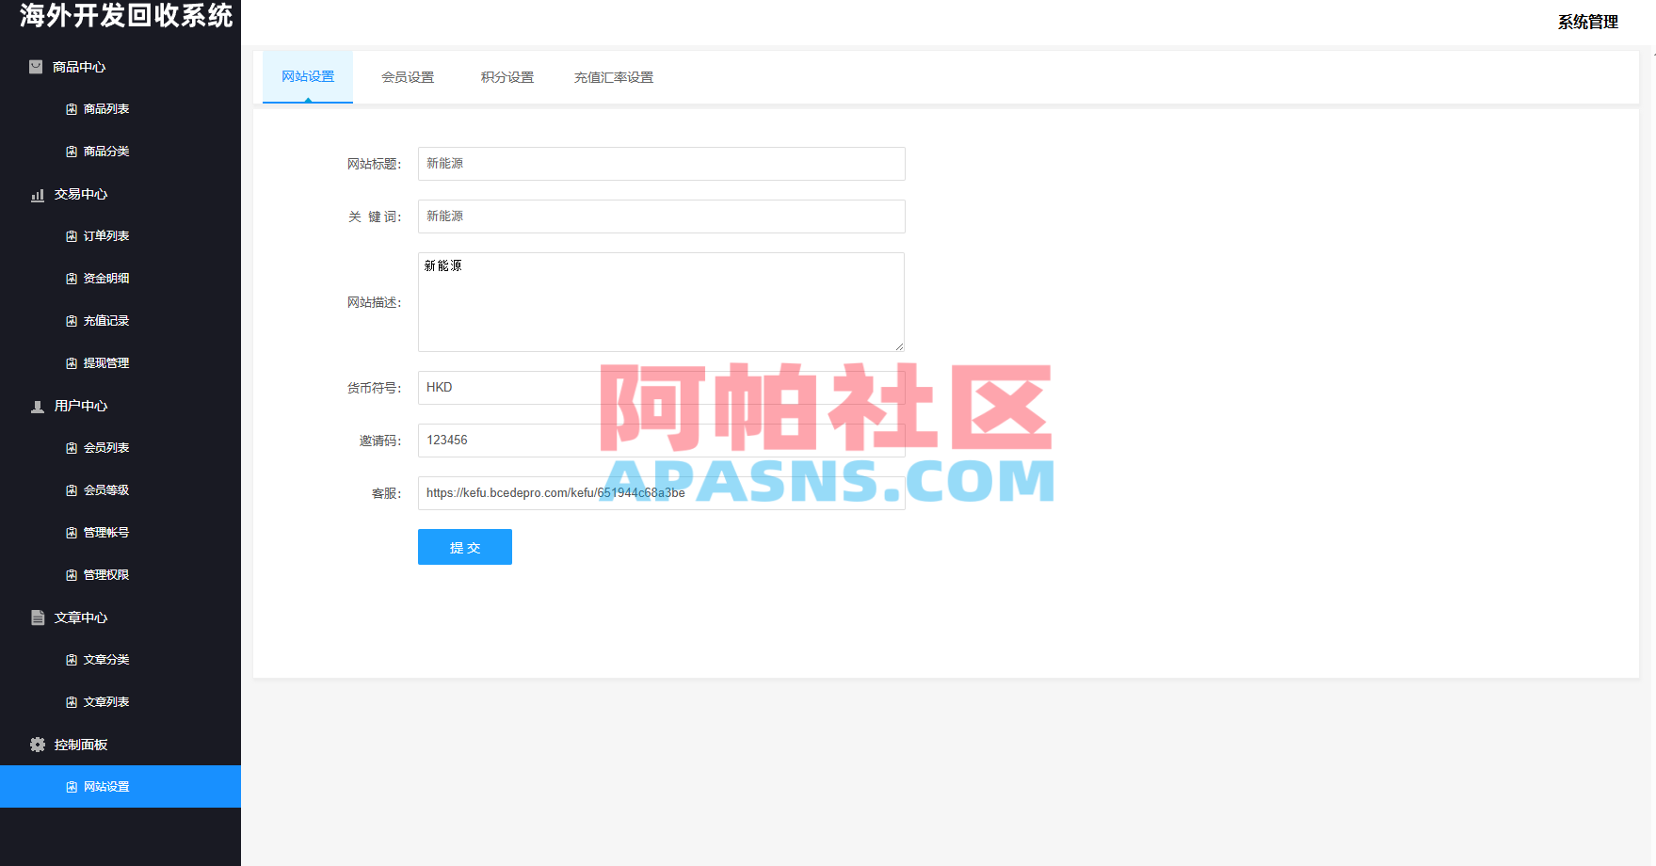The image size is (1656, 866).
Task: Click the icon beside 商品分类
Action: coord(72,152)
